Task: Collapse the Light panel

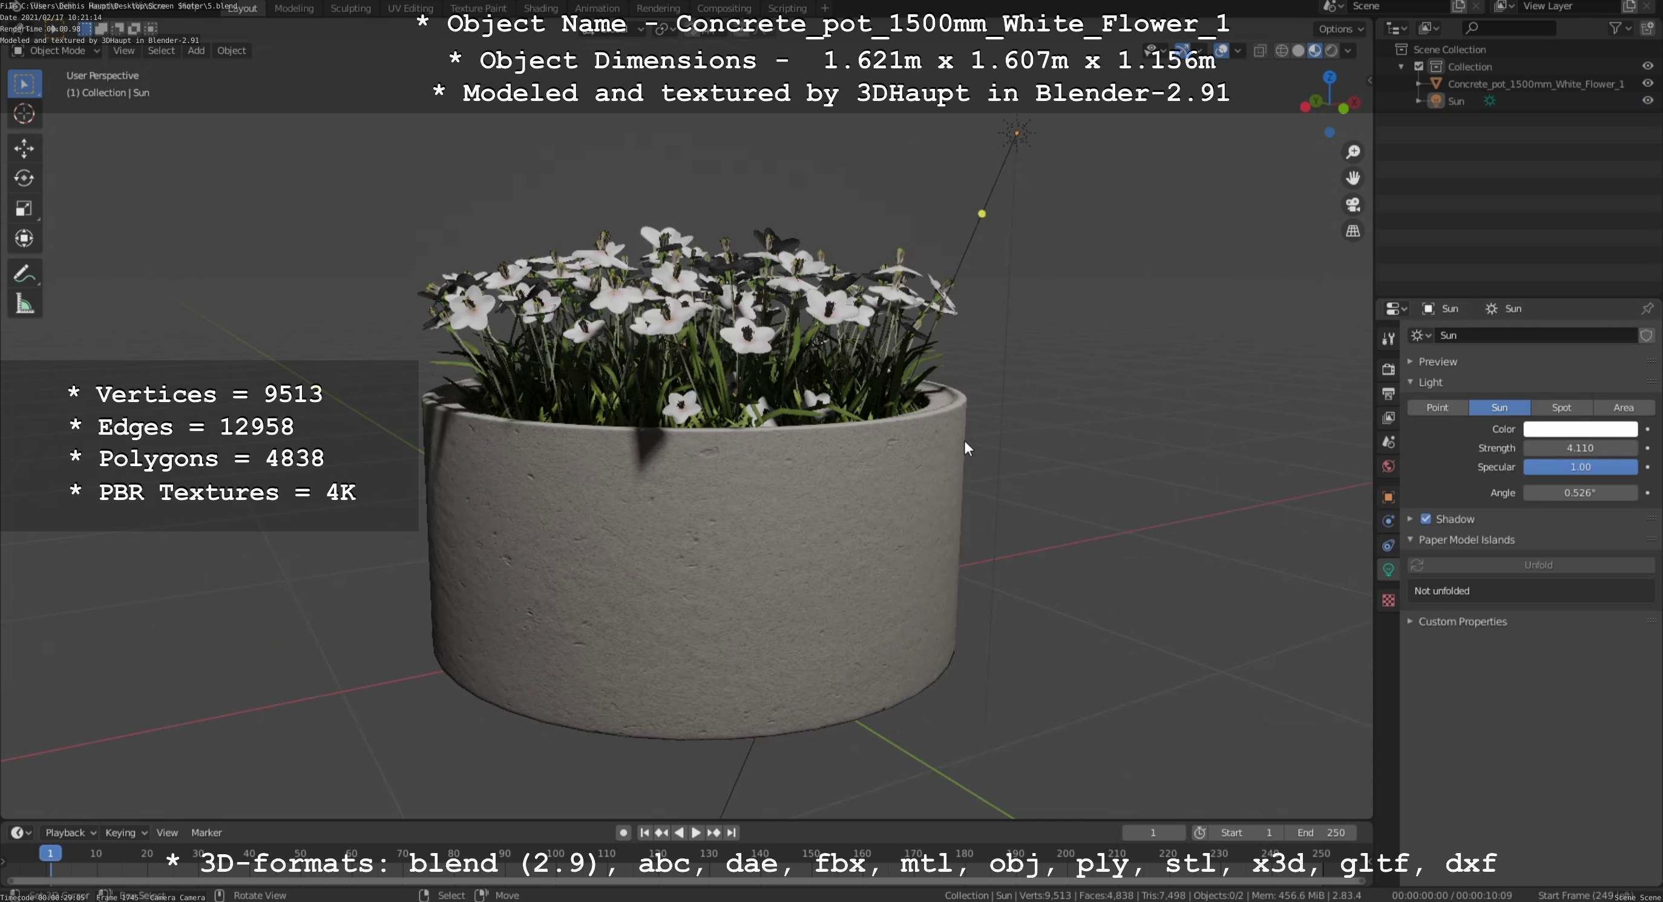Action: point(1430,382)
